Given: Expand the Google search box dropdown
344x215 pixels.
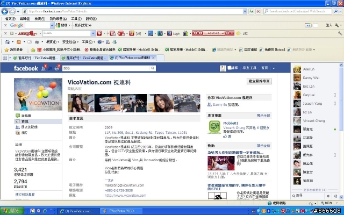Looking at the screenshot, I should point(52,25).
